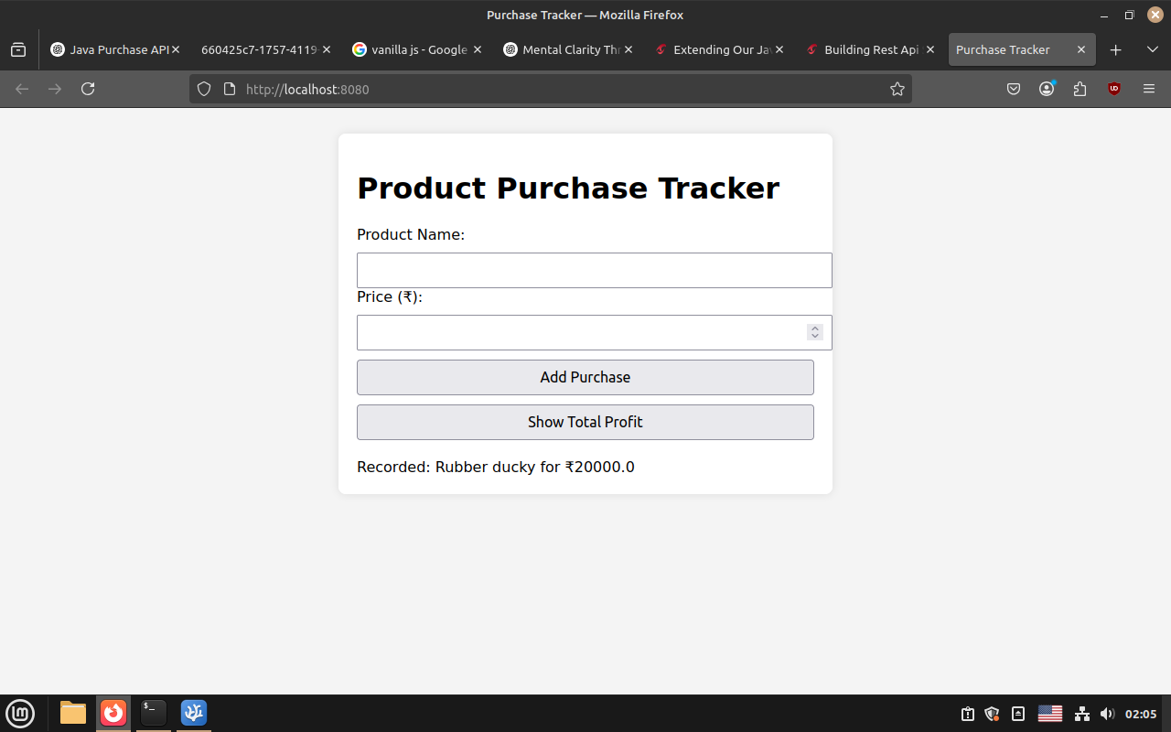Close the Building Rest Api tab
The width and height of the screenshot is (1171, 732).
pos(930,49)
